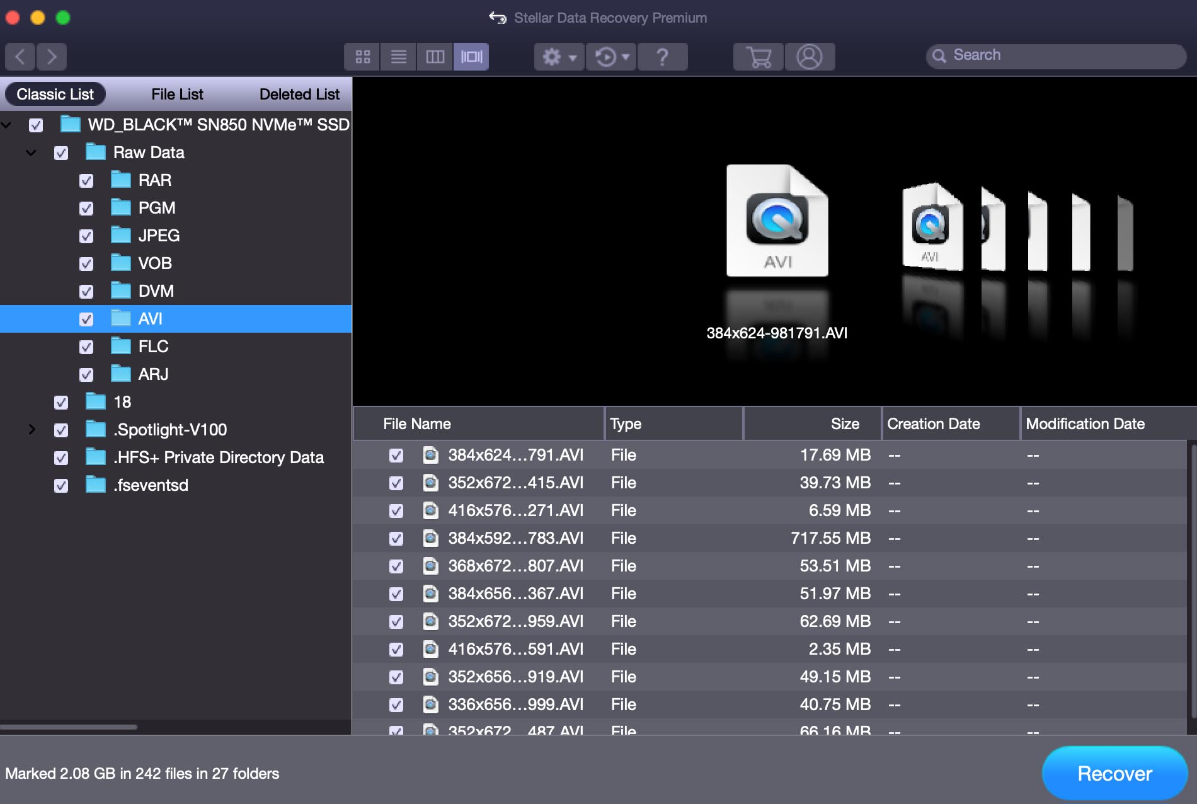This screenshot has width=1197, height=804.
Task: Go back with the left arrow
Action: pyautogui.click(x=20, y=57)
